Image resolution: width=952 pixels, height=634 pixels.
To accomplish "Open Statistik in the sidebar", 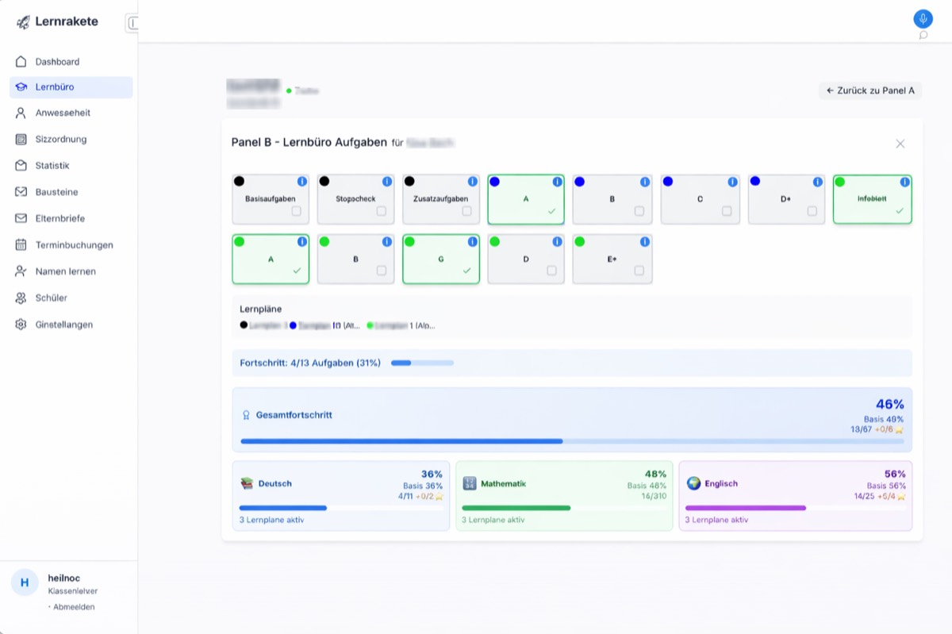I will [x=52, y=166].
